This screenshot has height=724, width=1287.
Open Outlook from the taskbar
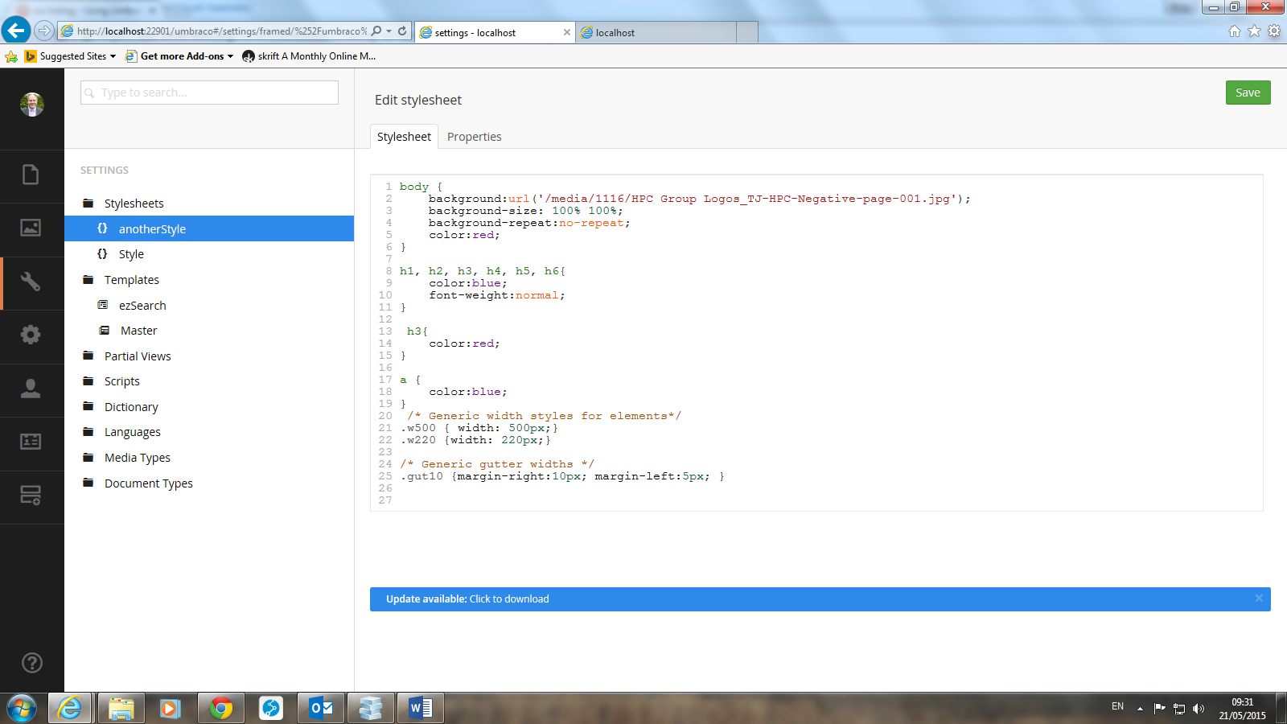coord(321,708)
